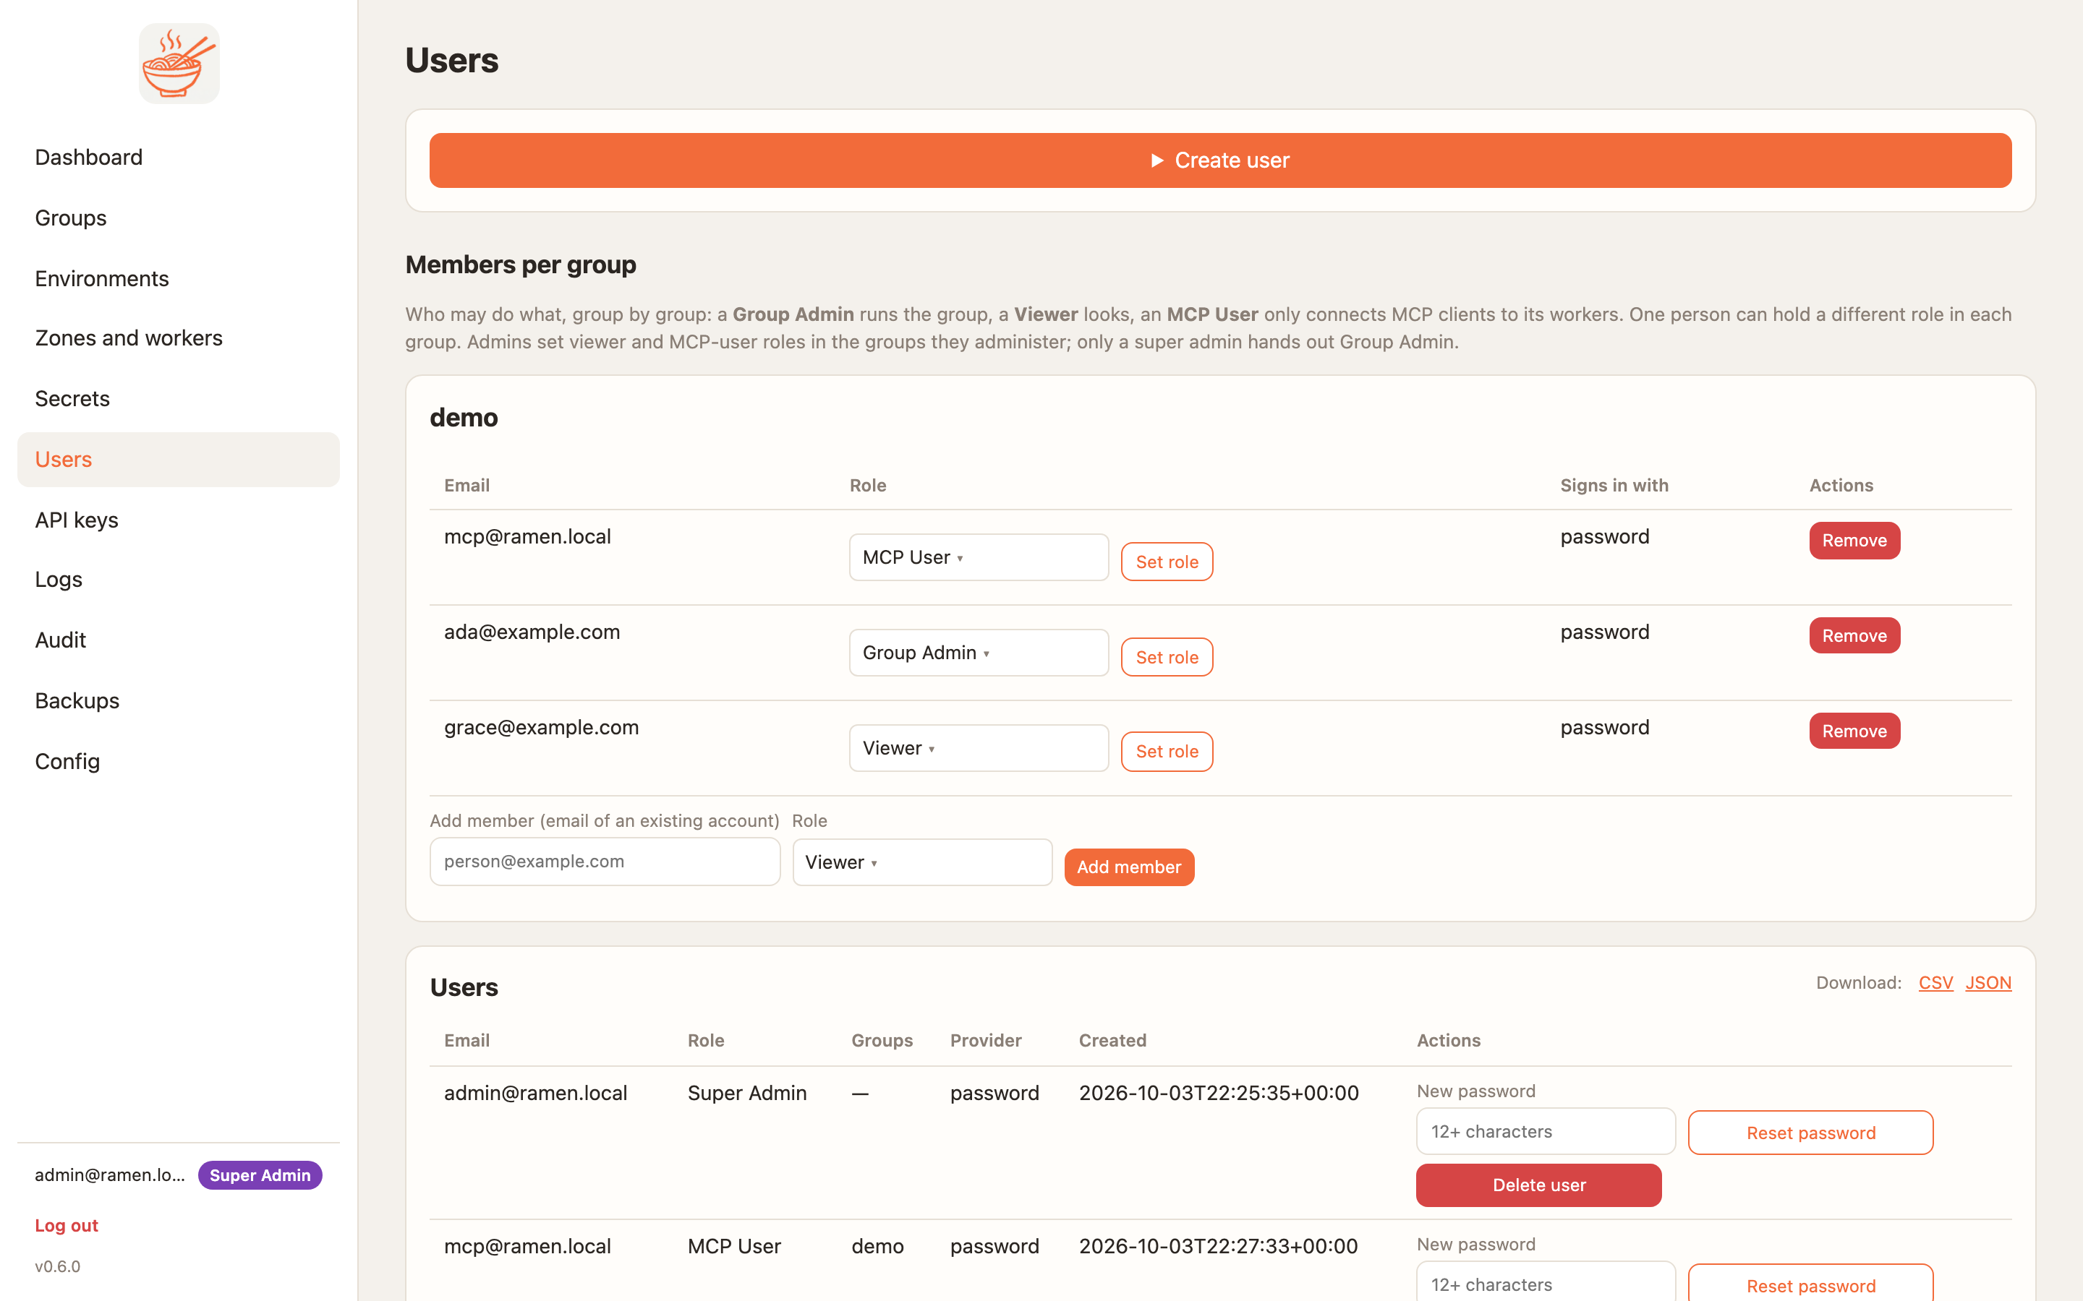Viewport: 2083px width, 1301px height.
Task: Focus the add member email field
Action: [604, 862]
